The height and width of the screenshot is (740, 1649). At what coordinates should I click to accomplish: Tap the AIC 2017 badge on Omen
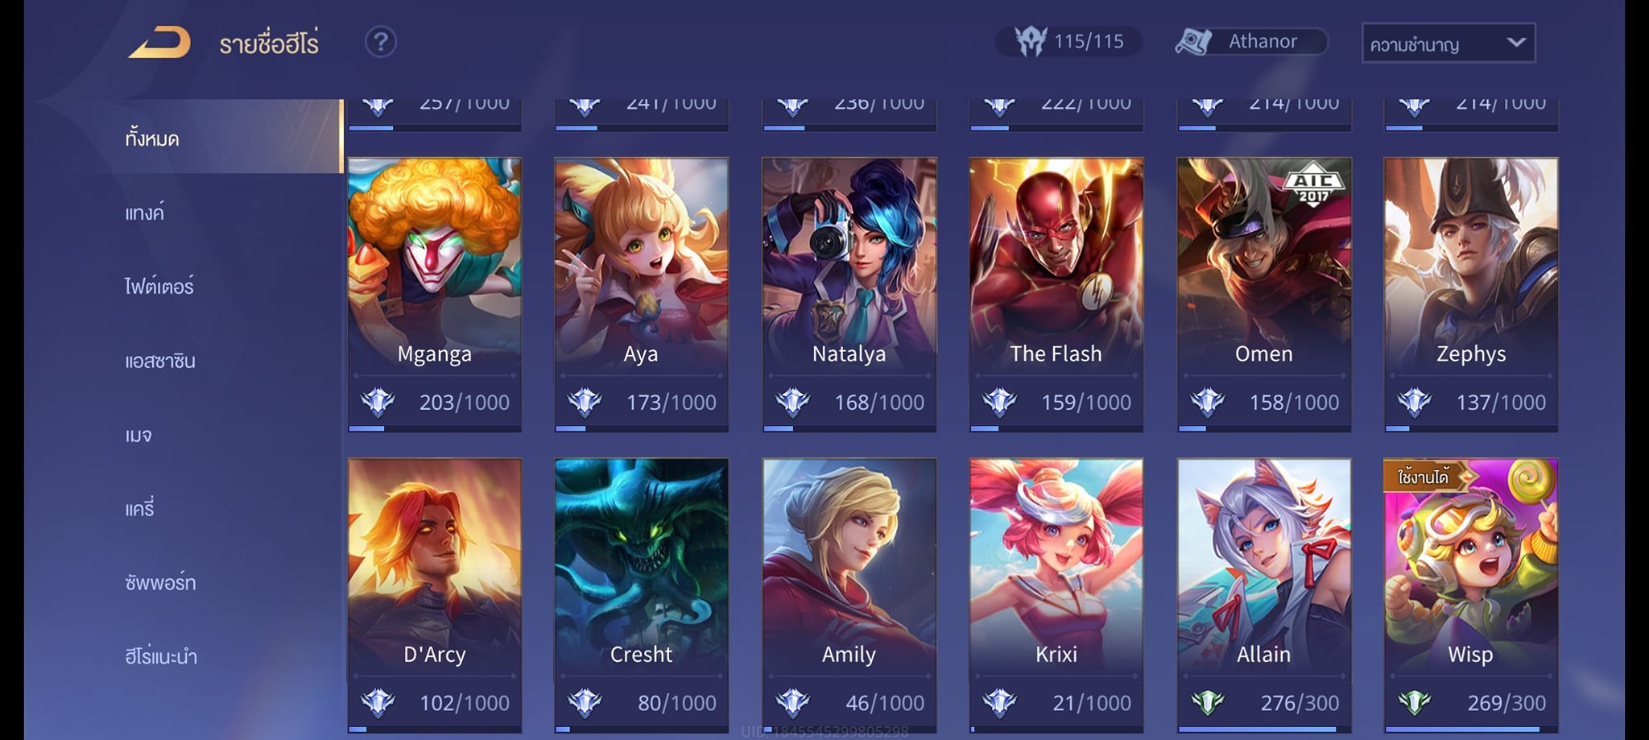point(1312,186)
